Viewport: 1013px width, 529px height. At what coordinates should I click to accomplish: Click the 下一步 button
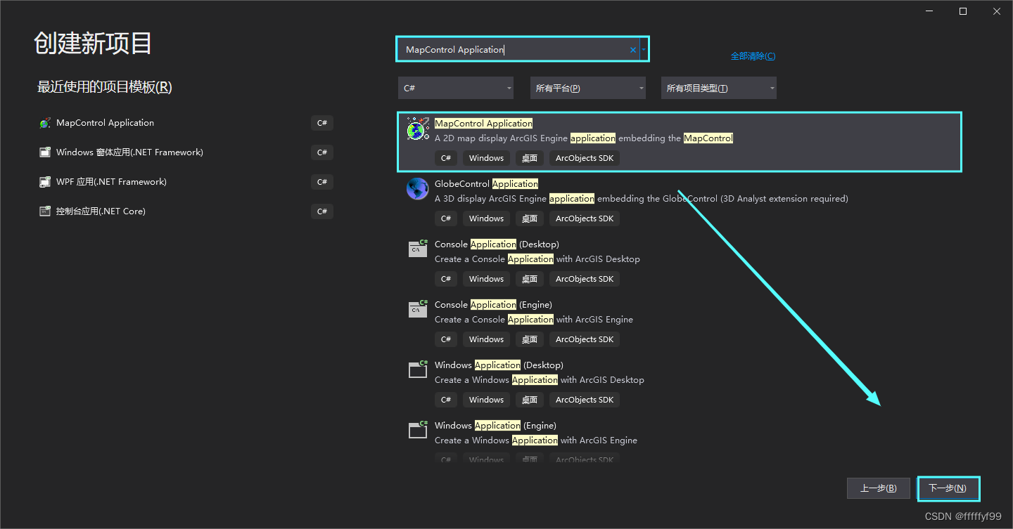pyautogui.click(x=948, y=488)
